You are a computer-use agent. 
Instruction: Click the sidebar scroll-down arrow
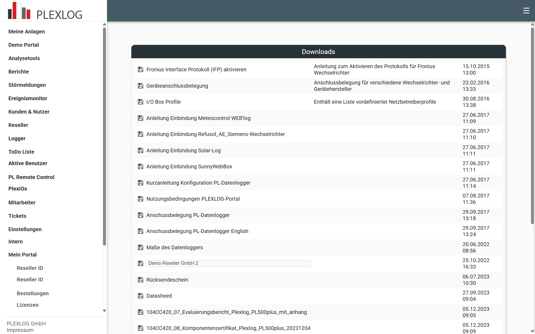click(x=104, y=311)
